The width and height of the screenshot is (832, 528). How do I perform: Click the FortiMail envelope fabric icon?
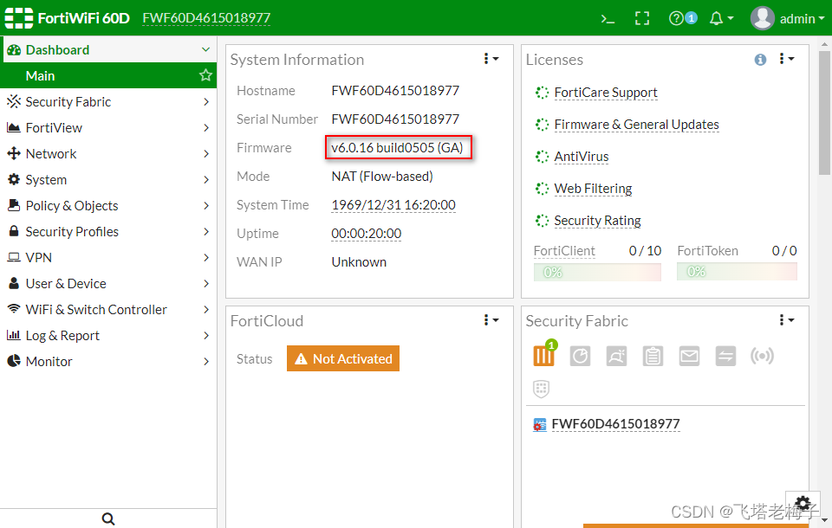(689, 357)
